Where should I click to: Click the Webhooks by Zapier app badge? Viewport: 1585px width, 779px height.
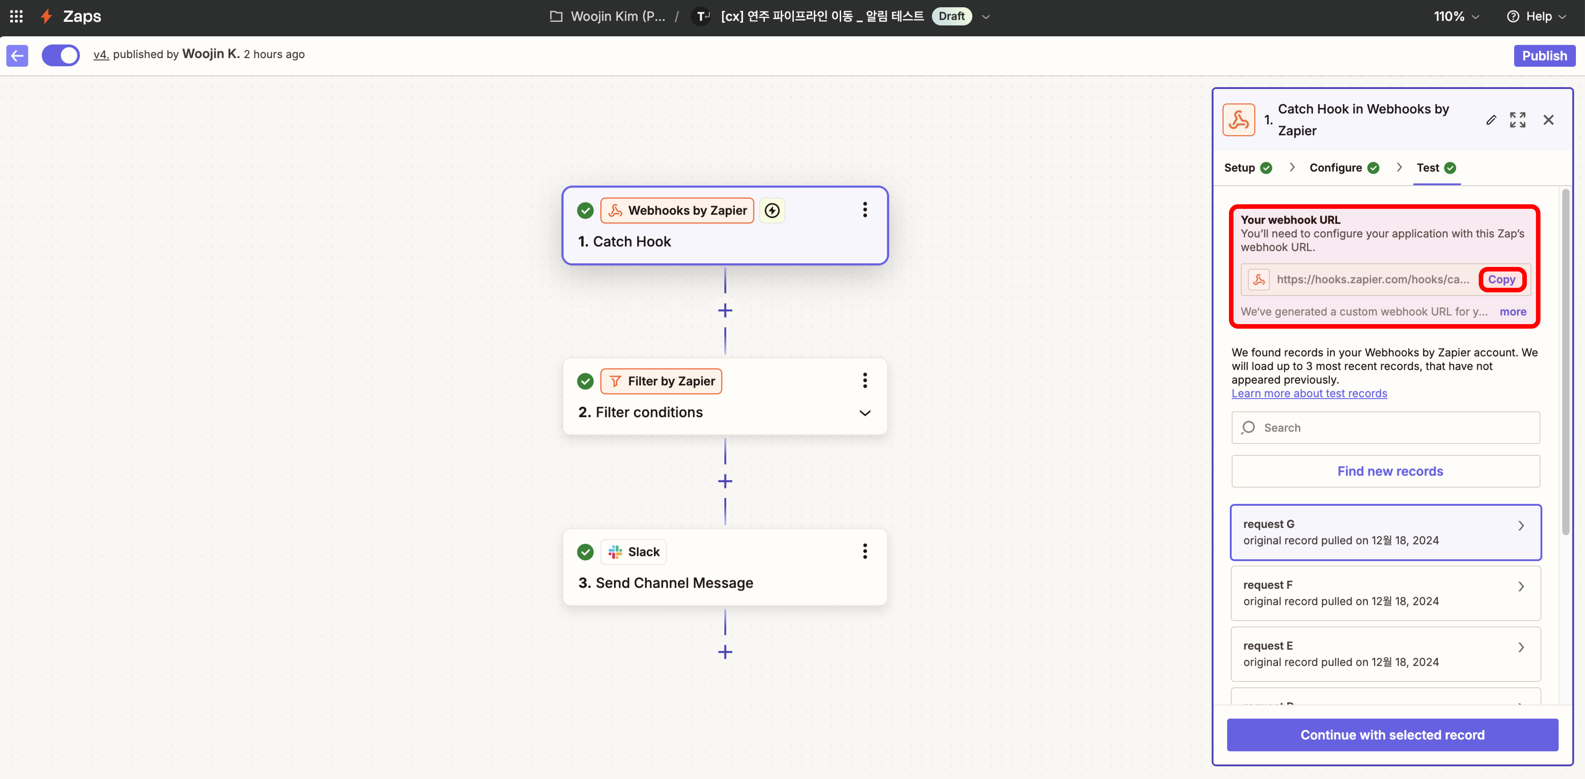(677, 210)
